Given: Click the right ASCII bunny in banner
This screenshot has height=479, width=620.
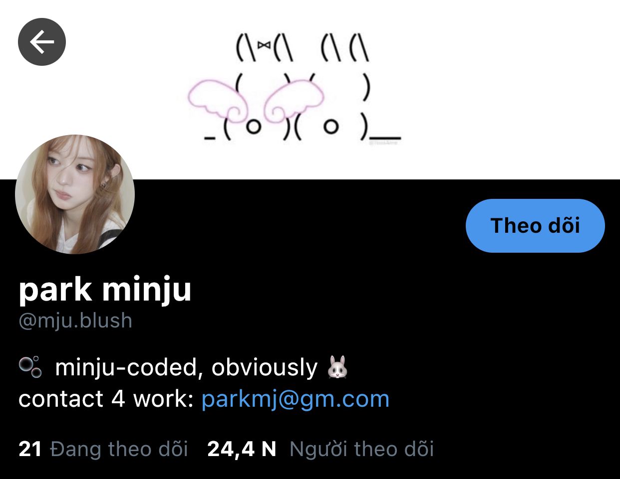Looking at the screenshot, I should (x=344, y=89).
